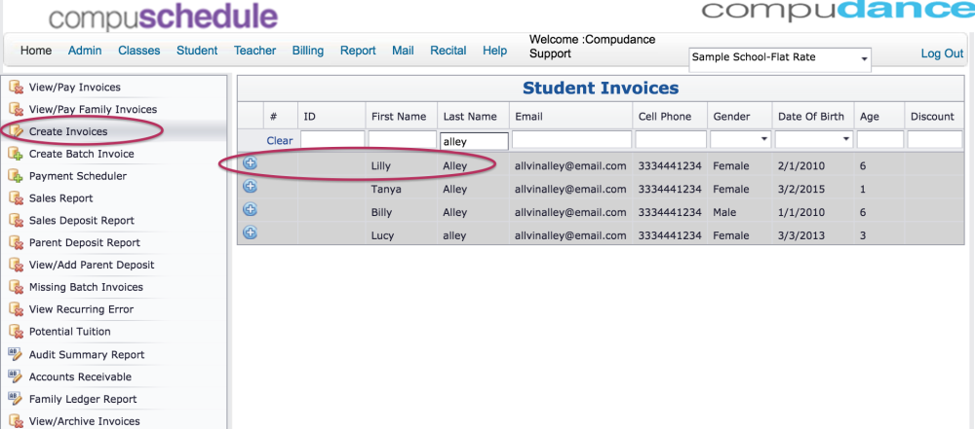Image resolution: width=975 pixels, height=429 pixels.
Task: Click the birth date 3/3/2013
Action: click(799, 236)
